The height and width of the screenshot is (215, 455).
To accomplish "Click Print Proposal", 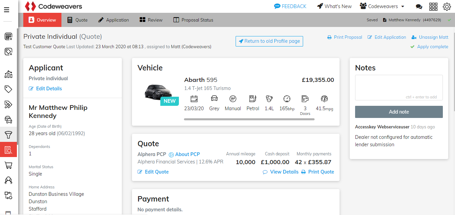I will [x=345, y=37].
